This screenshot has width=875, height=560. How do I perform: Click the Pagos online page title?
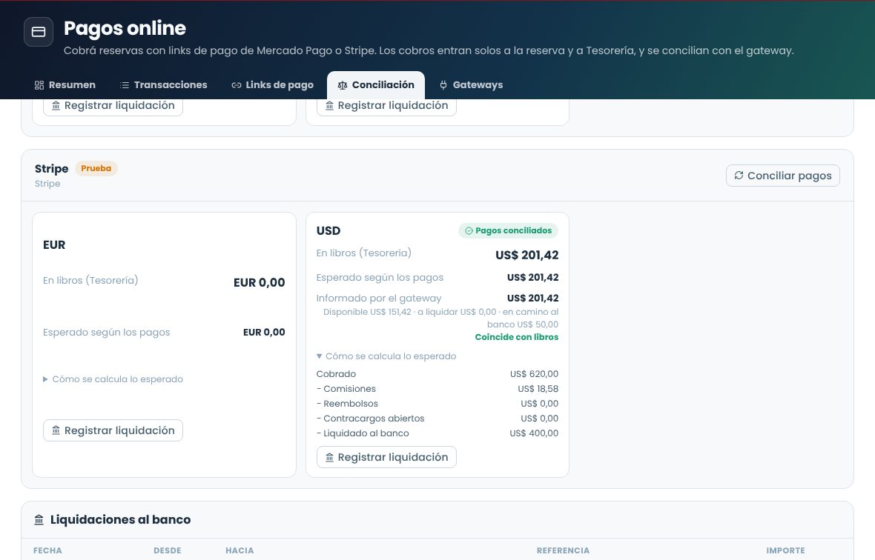[125, 28]
